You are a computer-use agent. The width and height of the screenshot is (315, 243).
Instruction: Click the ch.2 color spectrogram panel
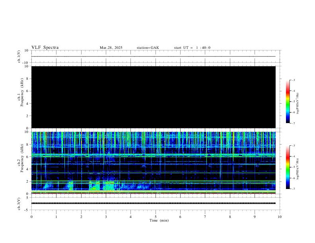coord(154,163)
